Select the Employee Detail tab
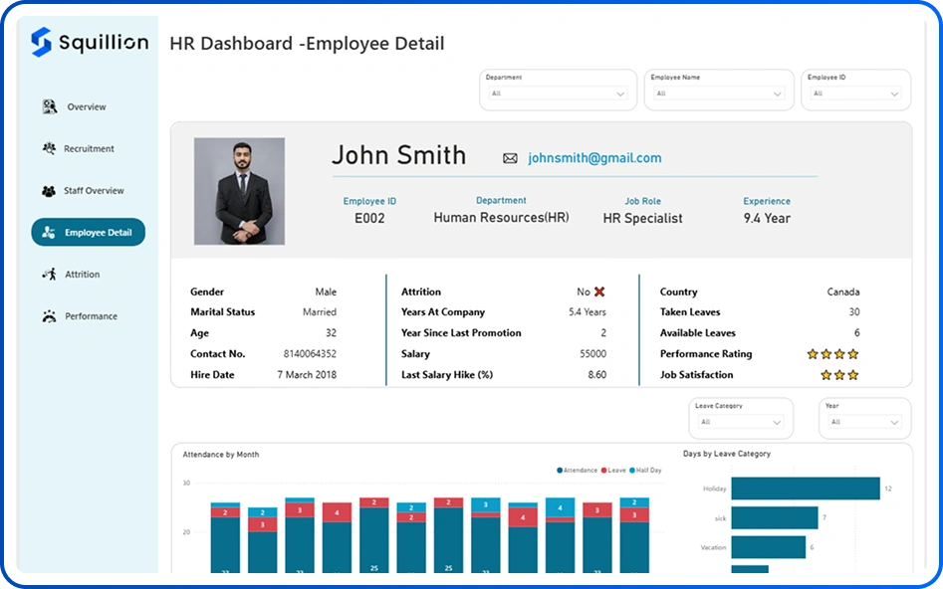 click(89, 232)
